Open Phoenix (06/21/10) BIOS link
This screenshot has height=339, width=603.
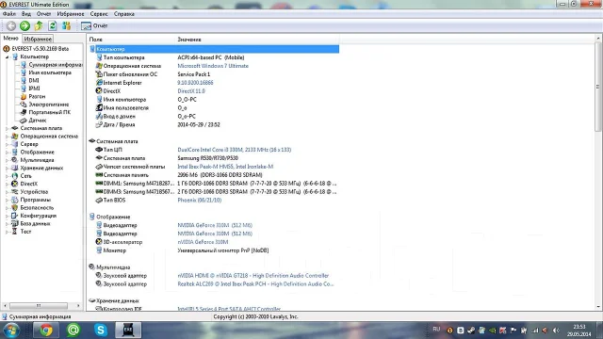pos(199,201)
